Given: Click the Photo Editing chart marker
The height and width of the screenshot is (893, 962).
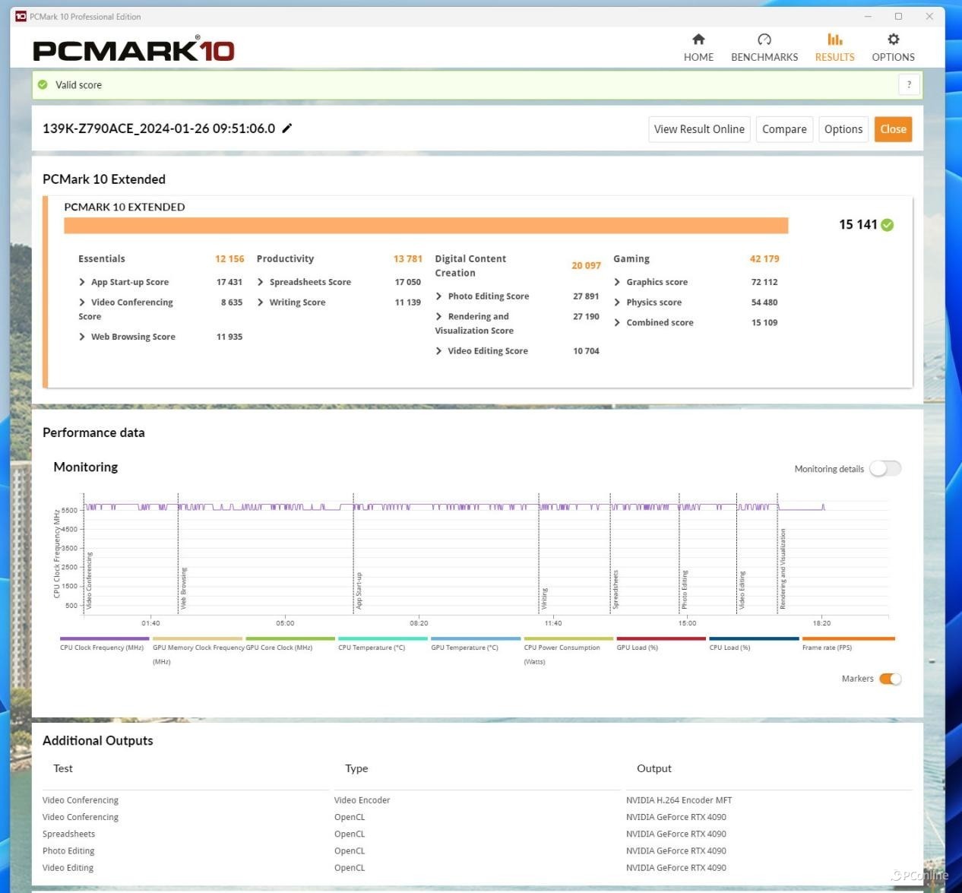Looking at the screenshot, I should [x=684, y=590].
